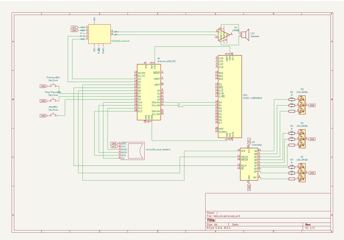Click the OLED-128O064D value label
344x240 pixels.
[x=252, y=98]
